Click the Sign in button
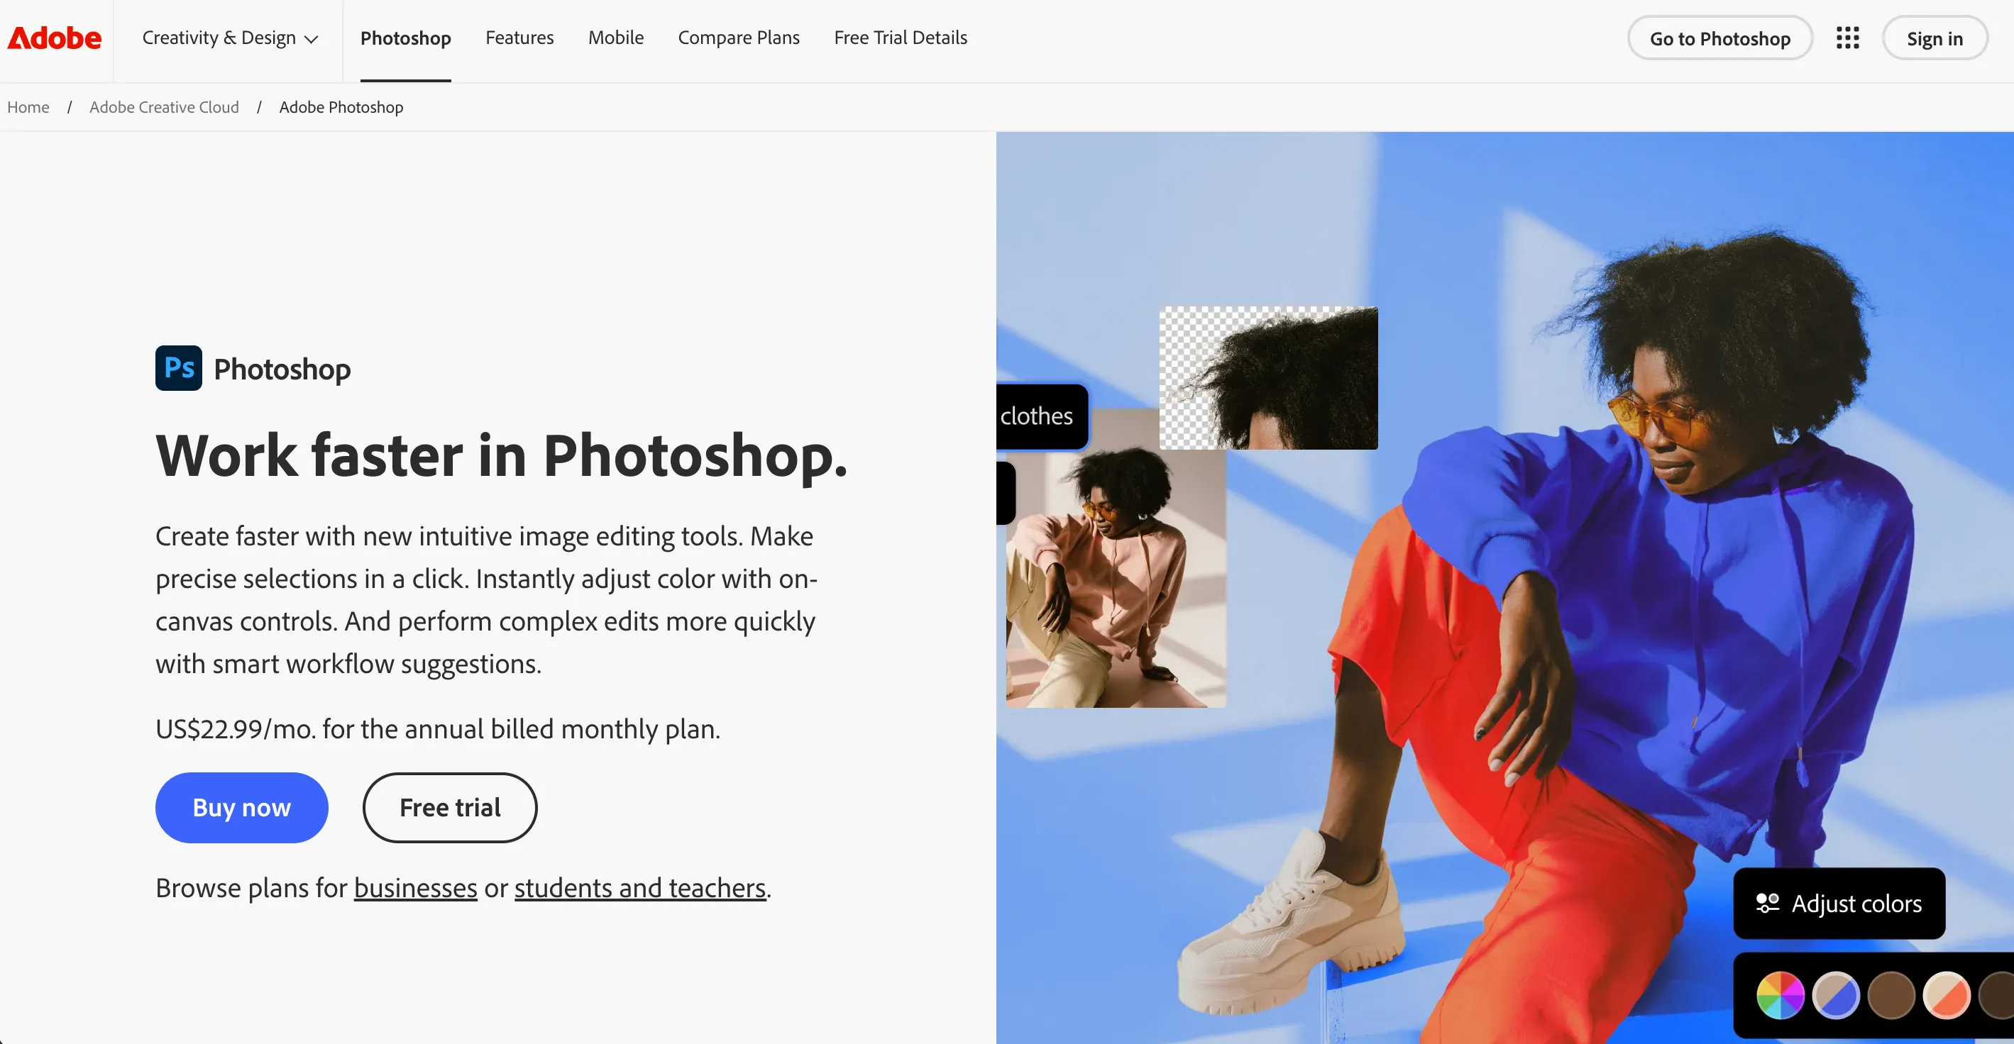This screenshot has height=1044, width=2014. [1935, 38]
